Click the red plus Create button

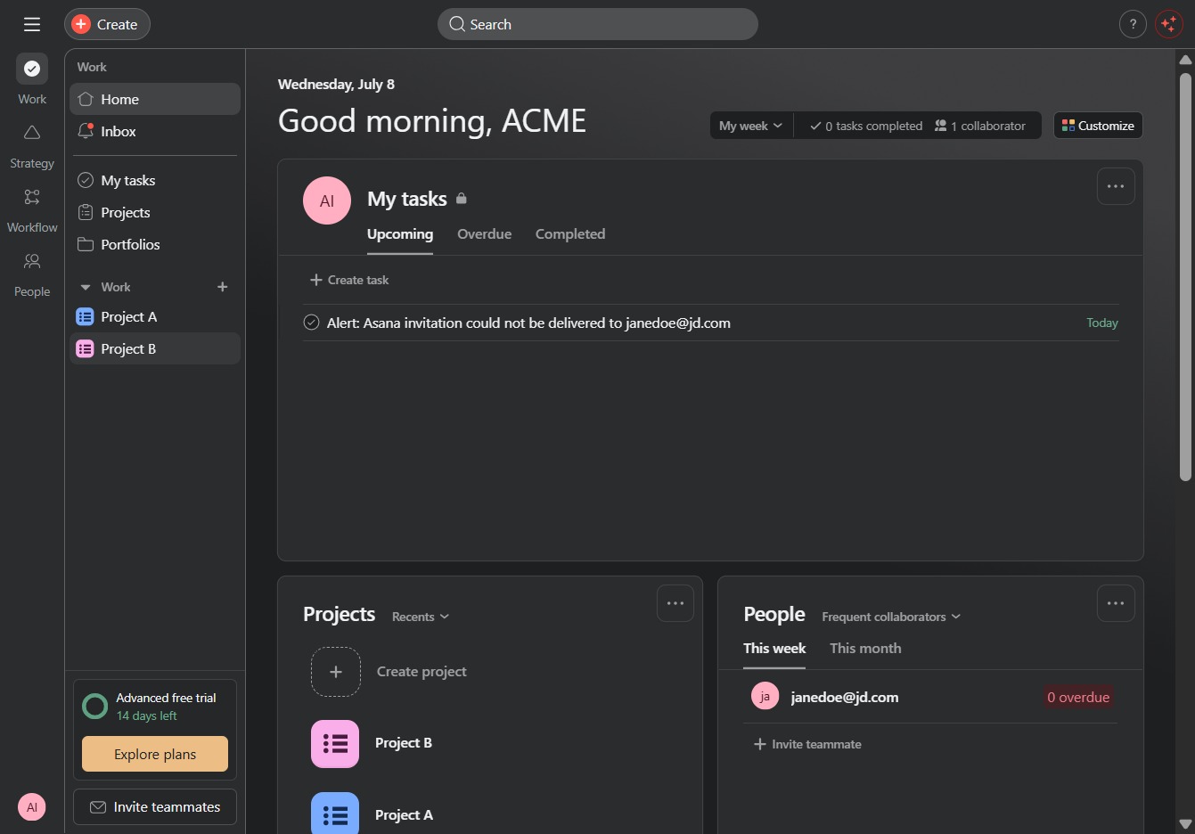107,24
